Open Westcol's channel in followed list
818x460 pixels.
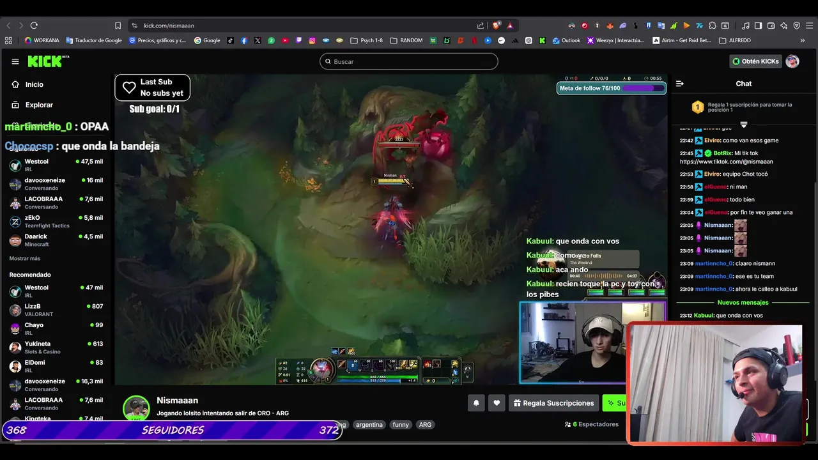(56, 165)
